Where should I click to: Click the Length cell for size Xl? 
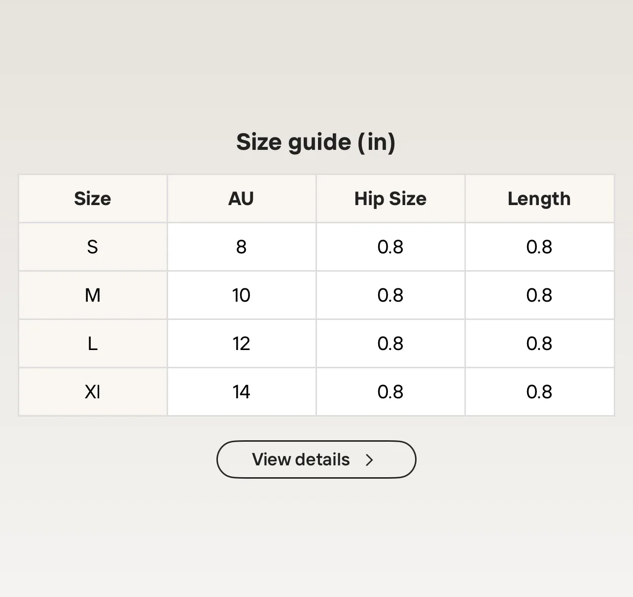point(539,392)
